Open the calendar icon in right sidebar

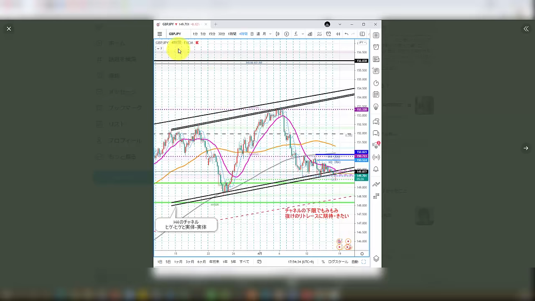[376, 95]
